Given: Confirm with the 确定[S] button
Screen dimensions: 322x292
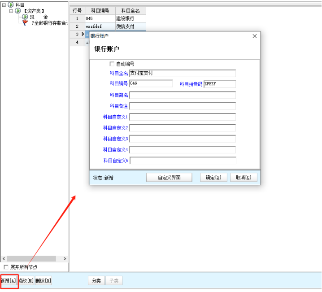Looking at the screenshot, I should pos(213,178).
